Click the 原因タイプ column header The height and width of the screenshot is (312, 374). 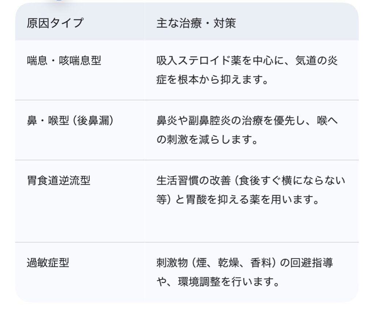55,23
